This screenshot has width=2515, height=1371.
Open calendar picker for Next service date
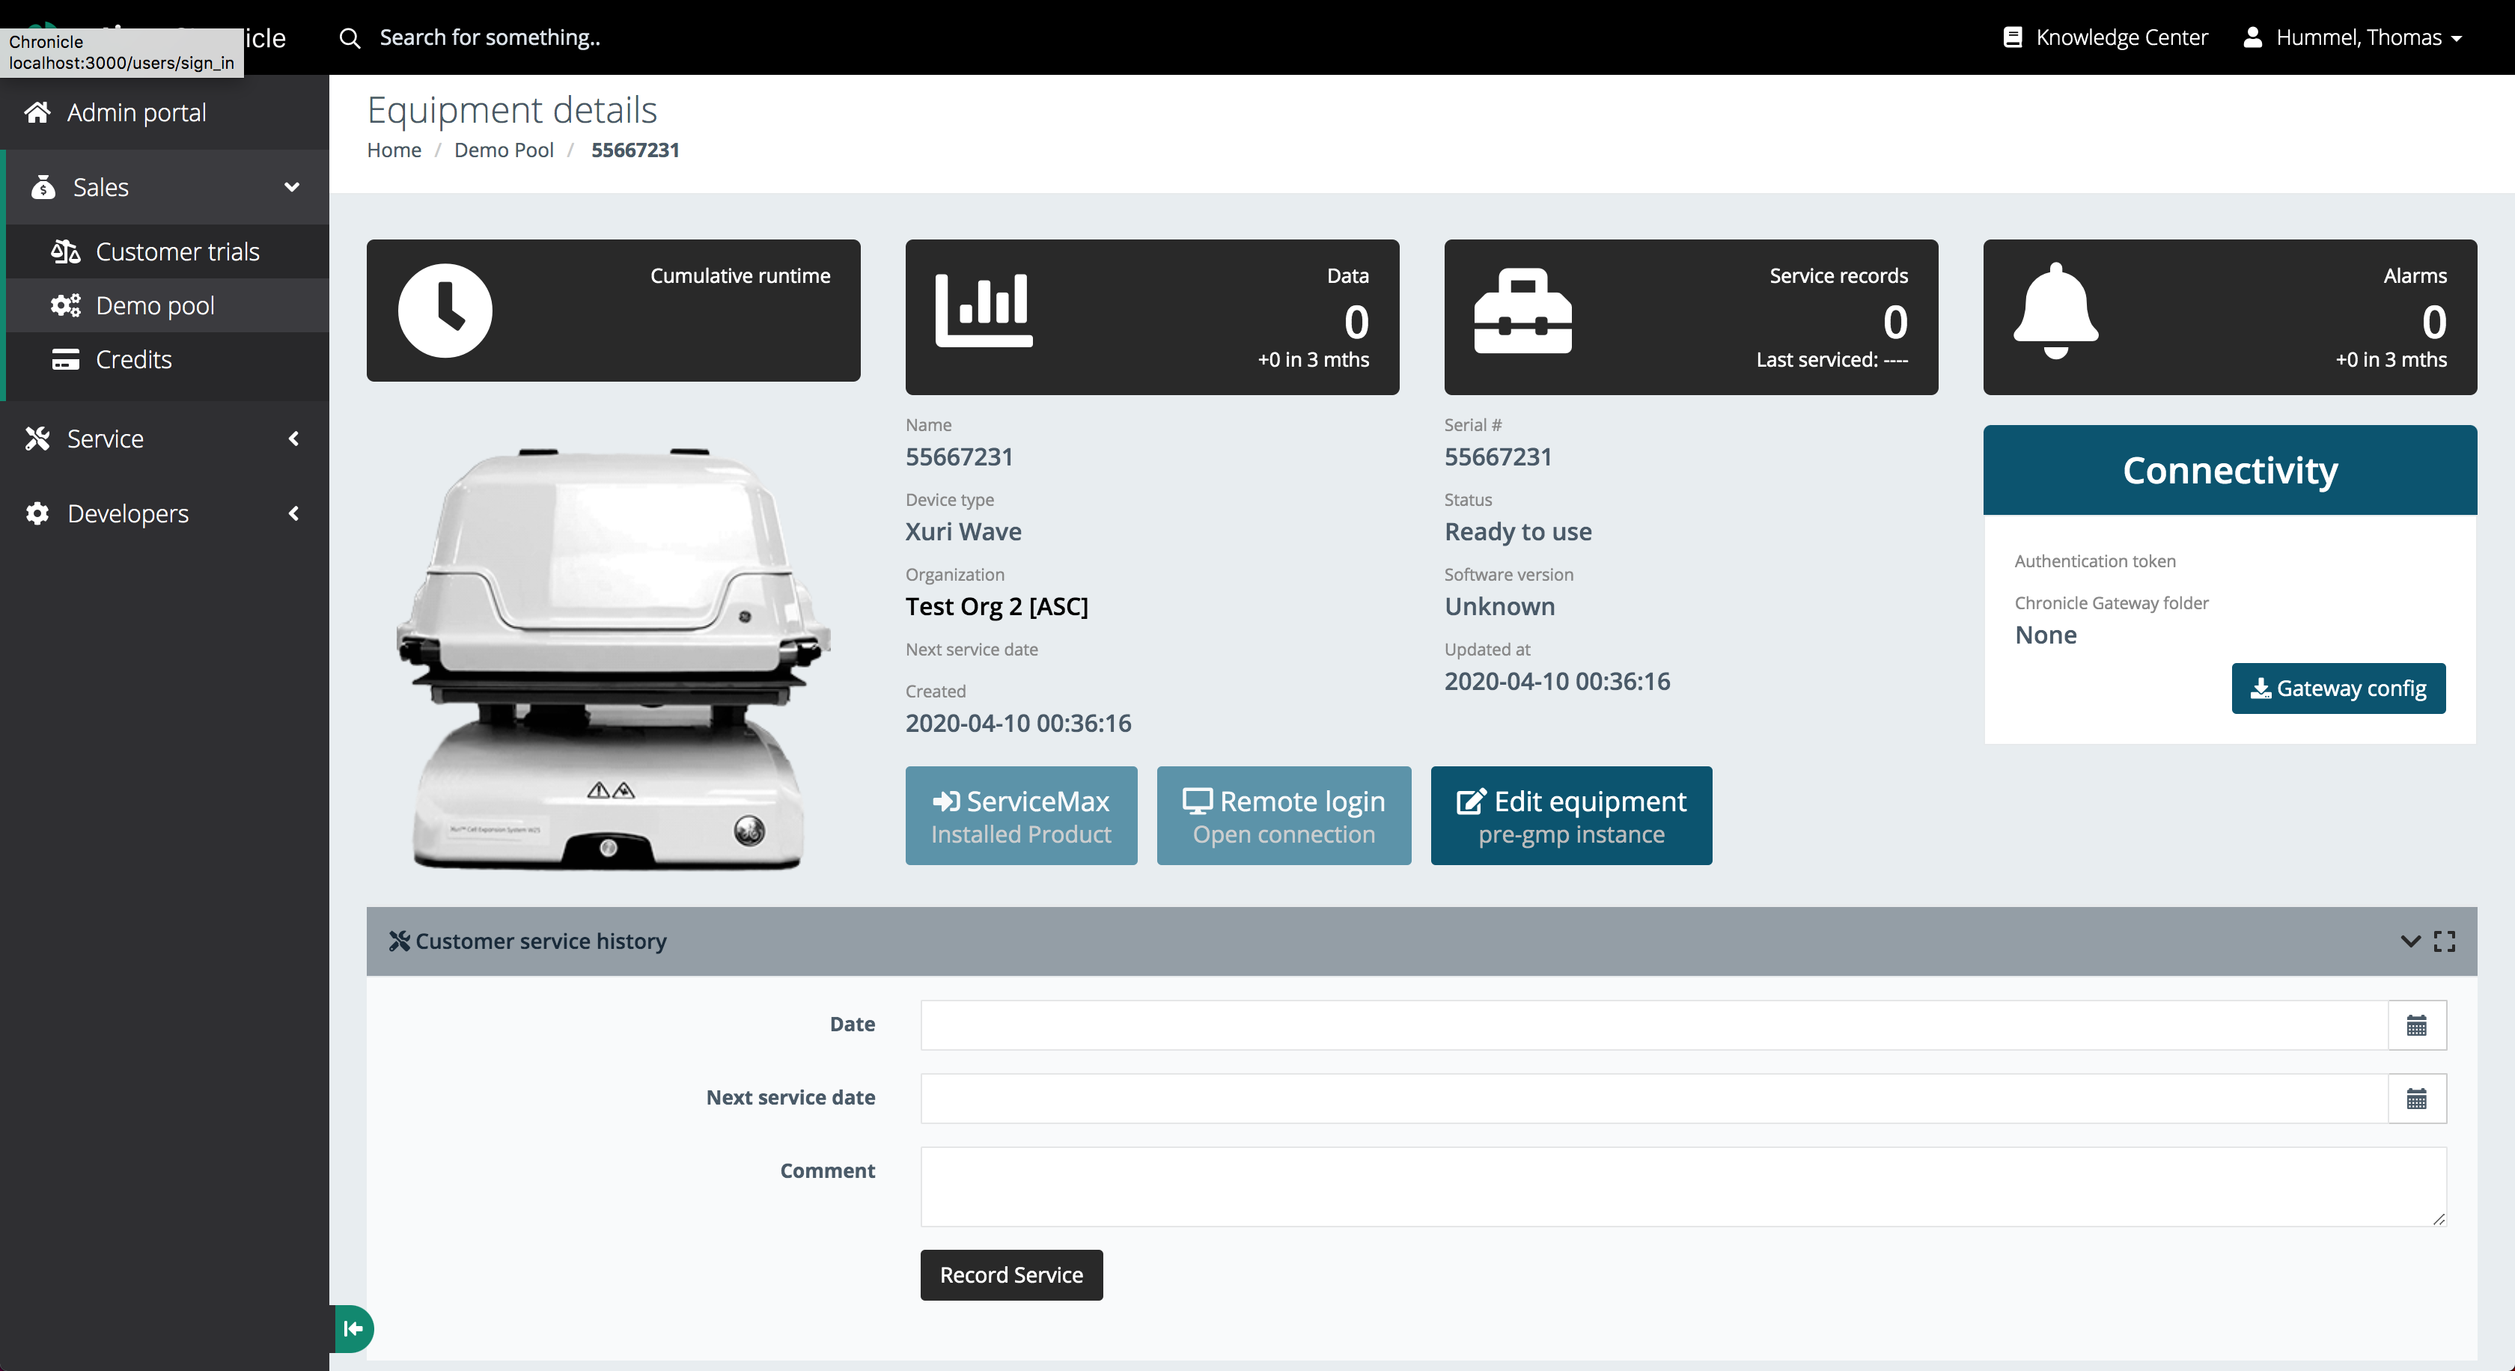tap(2416, 1099)
